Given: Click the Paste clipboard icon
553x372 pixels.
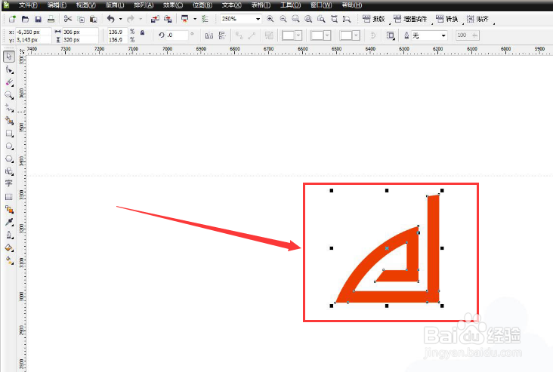Looking at the screenshot, I should click(94, 19).
